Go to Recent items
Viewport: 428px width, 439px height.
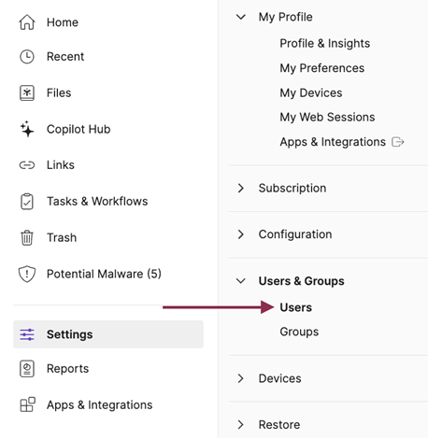click(x=65, y=57)
